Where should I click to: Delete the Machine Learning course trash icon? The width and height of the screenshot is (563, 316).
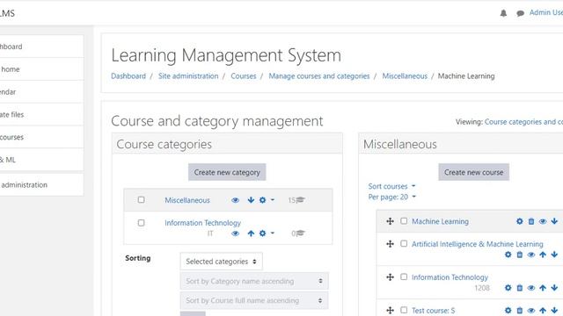[531, 221]
